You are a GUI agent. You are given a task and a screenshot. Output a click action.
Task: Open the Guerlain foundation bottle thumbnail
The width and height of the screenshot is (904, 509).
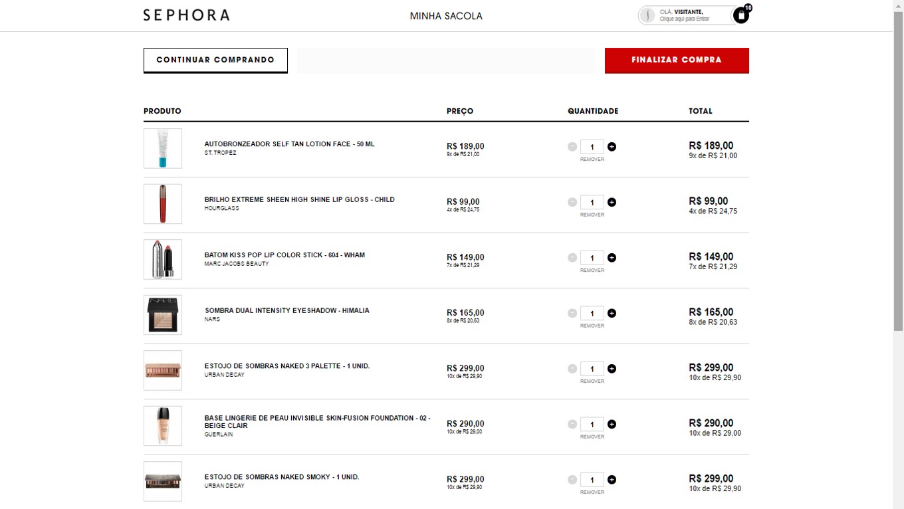[x=163, y=426]
